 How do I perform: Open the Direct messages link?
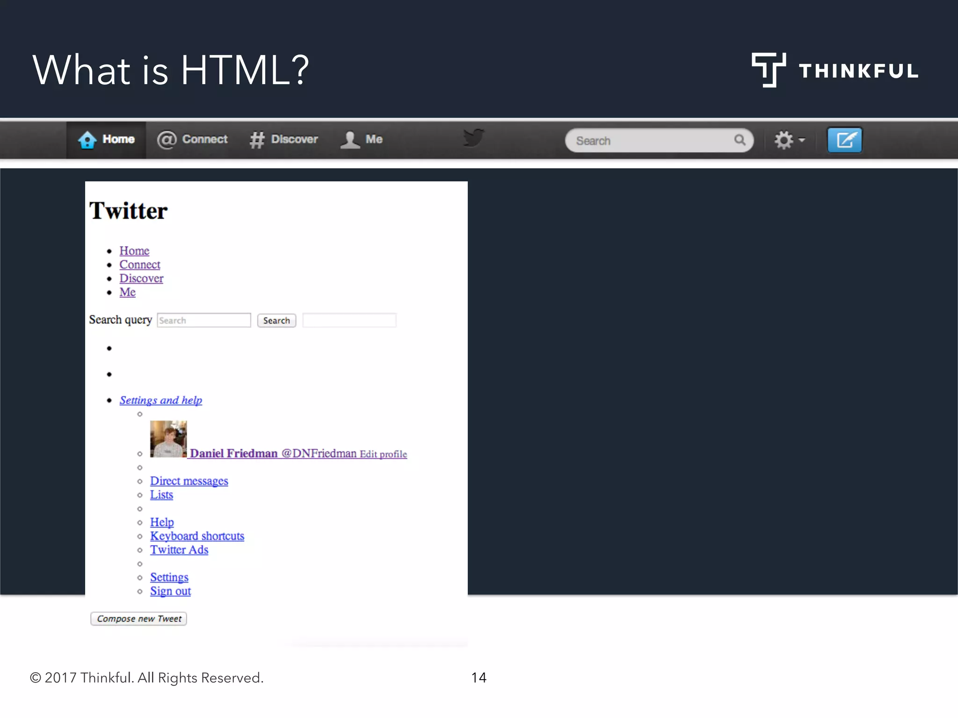click(189, 481)
